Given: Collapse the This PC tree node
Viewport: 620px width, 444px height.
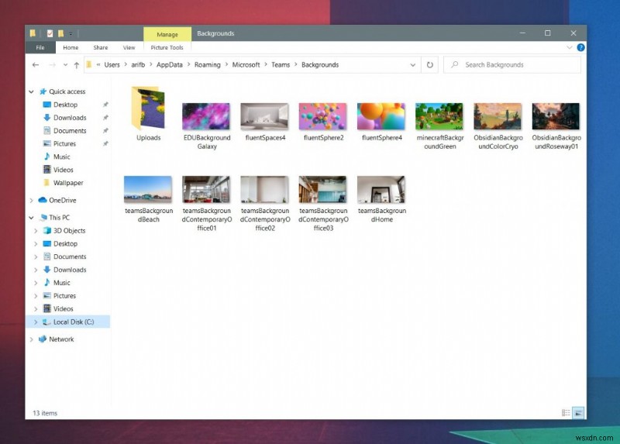Looking at the screenshot, I should tap(31, 218).
